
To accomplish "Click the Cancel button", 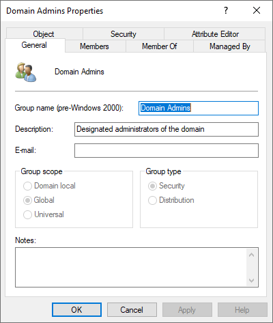I will tap(132, 309).
